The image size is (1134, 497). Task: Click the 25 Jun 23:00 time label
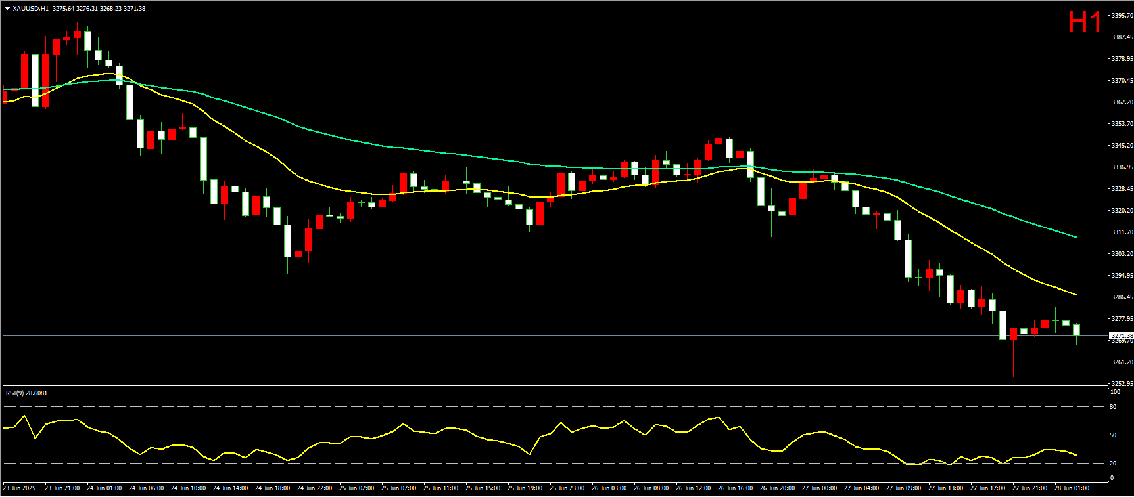(x=567, y=488)
